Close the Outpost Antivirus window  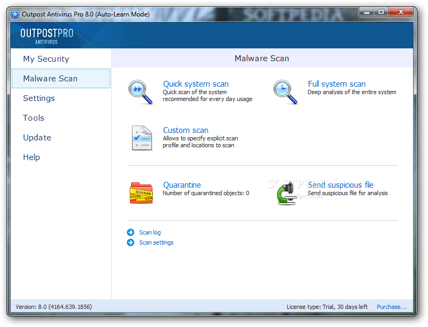tap(401, 12)
